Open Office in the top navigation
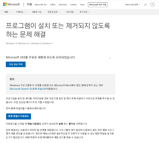The height and width of the screenshot is (143, 159). 53,5
